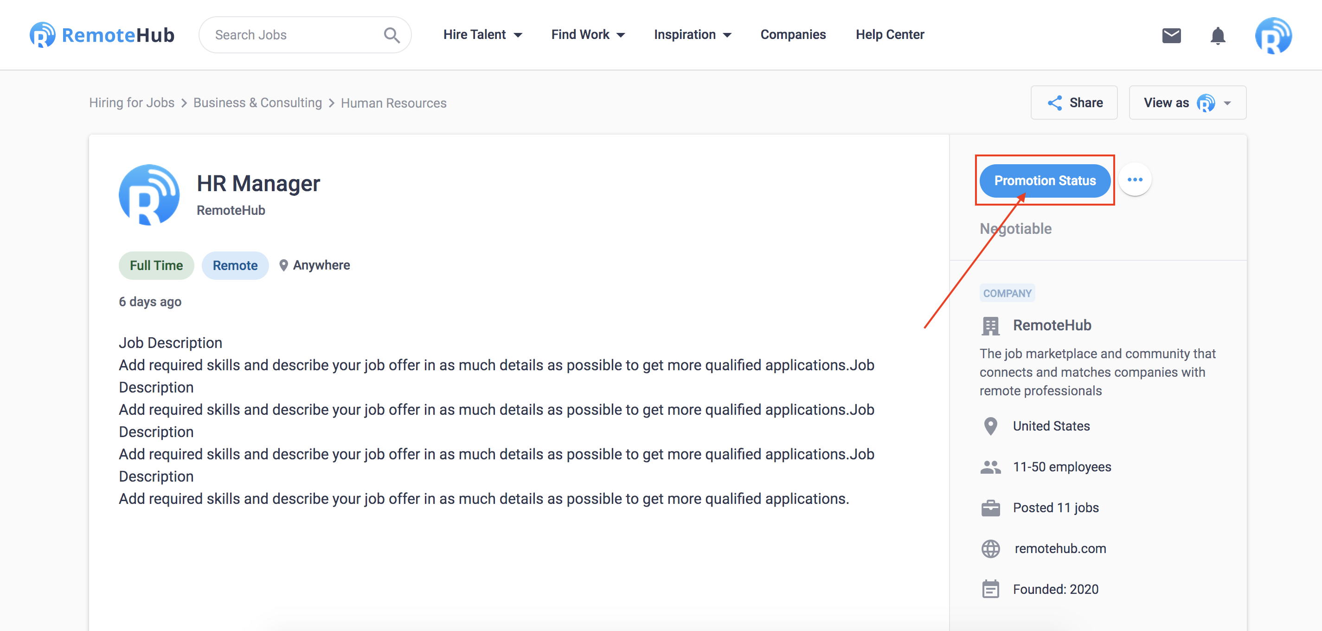Click the Remote tag
This screenshot has height=631, width=1322.
(235, 265)
